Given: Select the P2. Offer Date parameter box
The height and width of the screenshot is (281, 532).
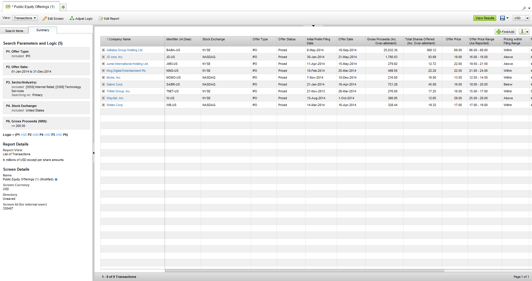Looking at the screenshot, I should (46, 69).
